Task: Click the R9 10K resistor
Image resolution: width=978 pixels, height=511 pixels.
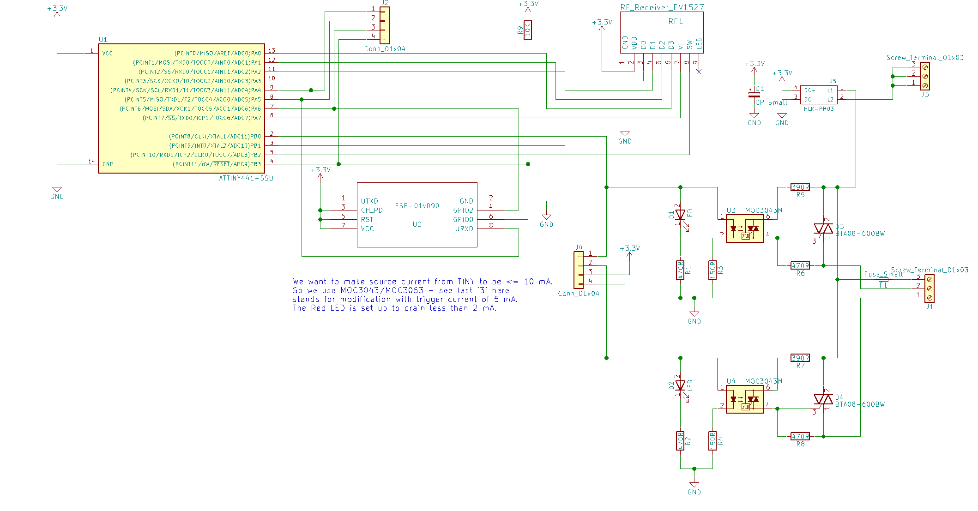Action: [528, 30]
